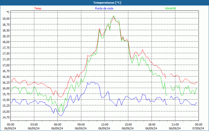
Task: Click the '00:00' time label above 06/09/24
Action: click(x=10, y=125)
